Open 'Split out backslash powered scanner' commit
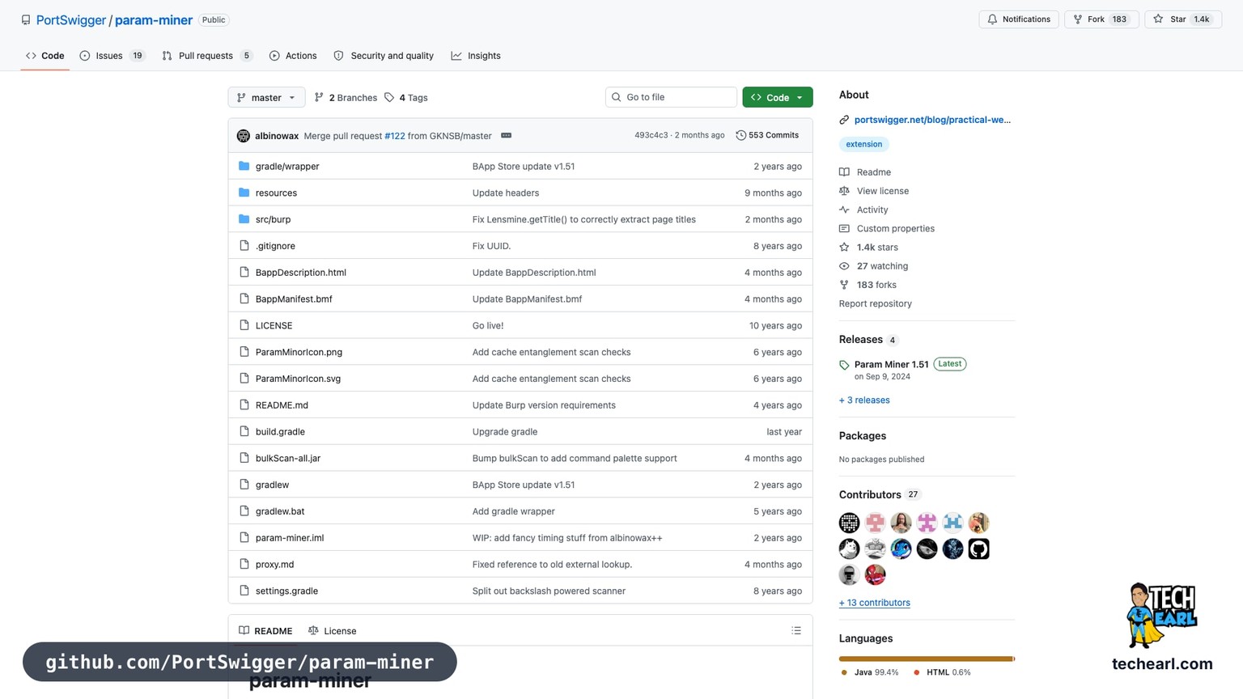 pos(549,591)
